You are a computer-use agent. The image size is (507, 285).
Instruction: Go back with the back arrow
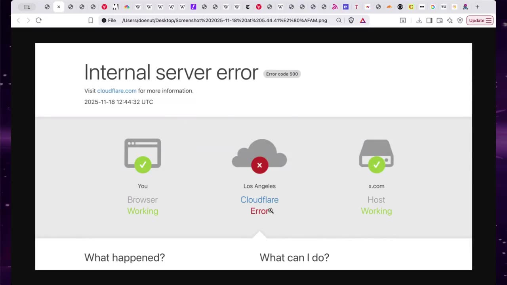(18, 20)
